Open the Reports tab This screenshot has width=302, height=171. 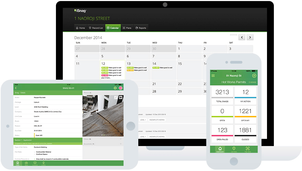(141, 28)
